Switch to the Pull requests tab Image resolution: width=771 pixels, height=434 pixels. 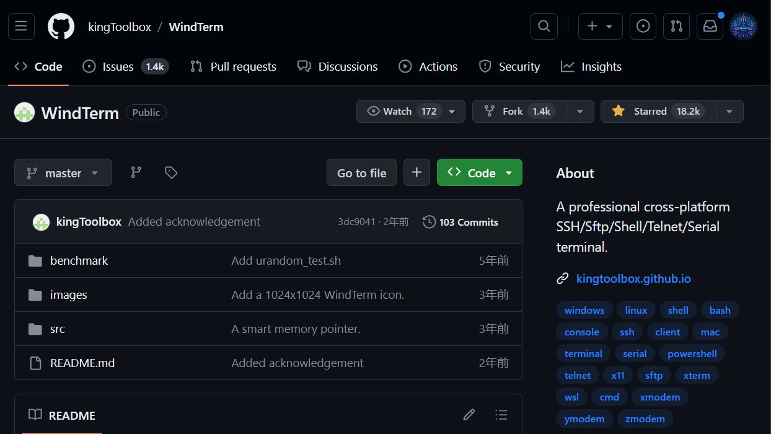234,66
